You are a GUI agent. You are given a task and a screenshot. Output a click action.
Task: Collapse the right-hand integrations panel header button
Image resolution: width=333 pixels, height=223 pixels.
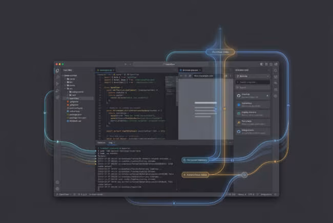pos(268,70)
